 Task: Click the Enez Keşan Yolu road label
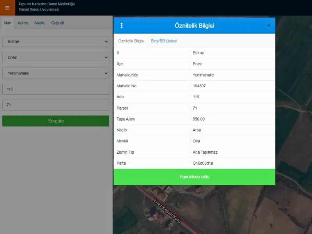[167, 211]
